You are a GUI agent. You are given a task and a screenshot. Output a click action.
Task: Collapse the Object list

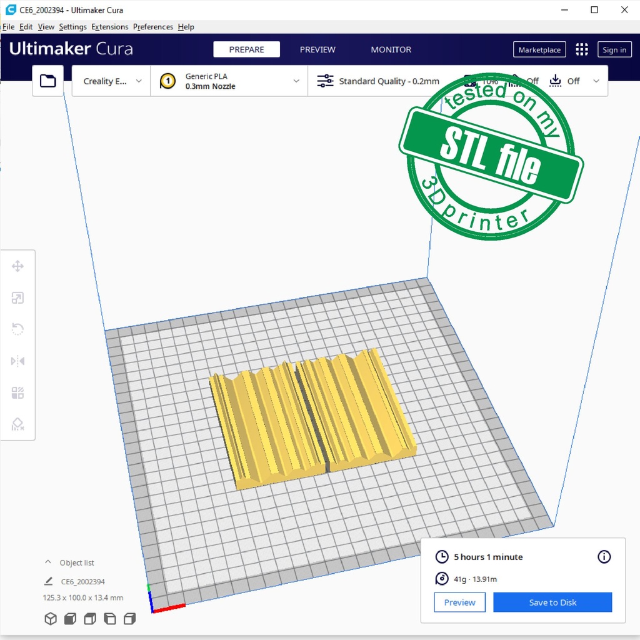(x=48, y=562)
